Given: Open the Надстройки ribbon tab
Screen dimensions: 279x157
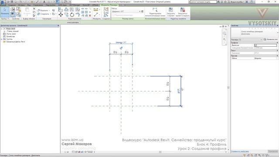Looking at the screenshot, I should pos(51,5).
